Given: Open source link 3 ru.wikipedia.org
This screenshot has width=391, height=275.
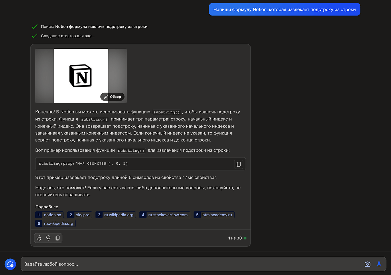Looking at the screenshot, I should pos(116,215).
